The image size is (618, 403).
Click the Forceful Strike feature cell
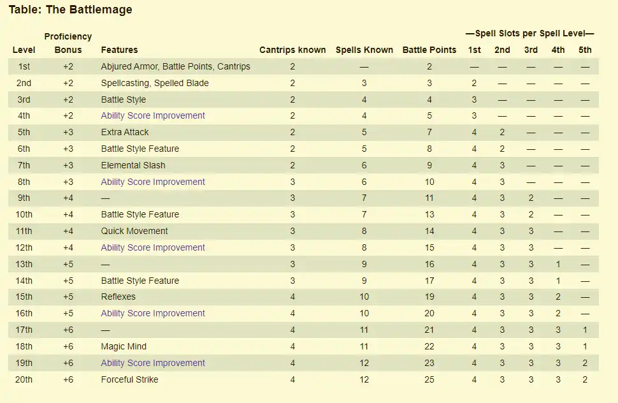pos(129,379)
